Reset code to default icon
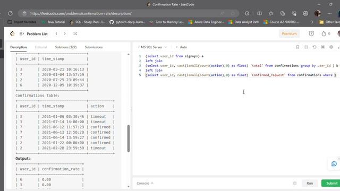The height and width of the screenshot is (191, 340). (x=314, y=47)
